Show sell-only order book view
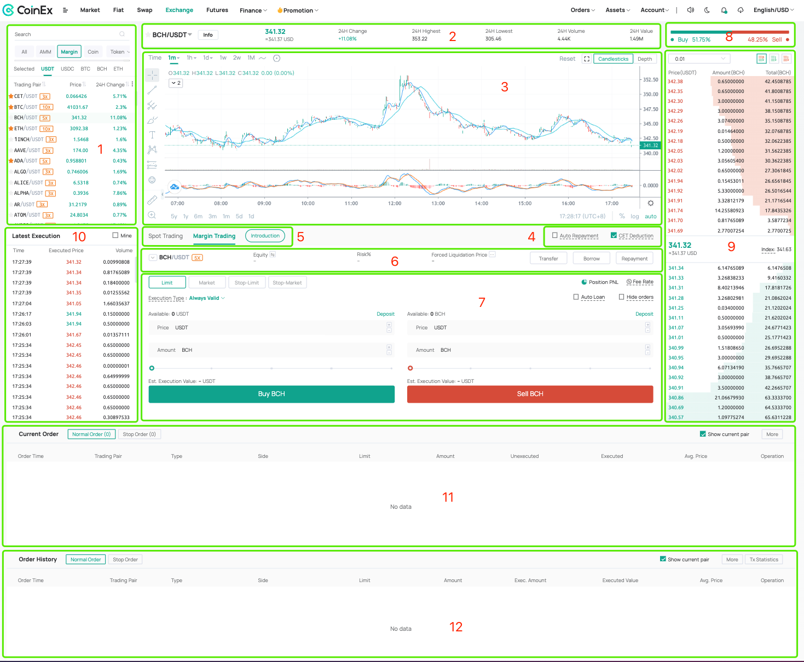This screenshot has width=804, height=662. point(786,59)
